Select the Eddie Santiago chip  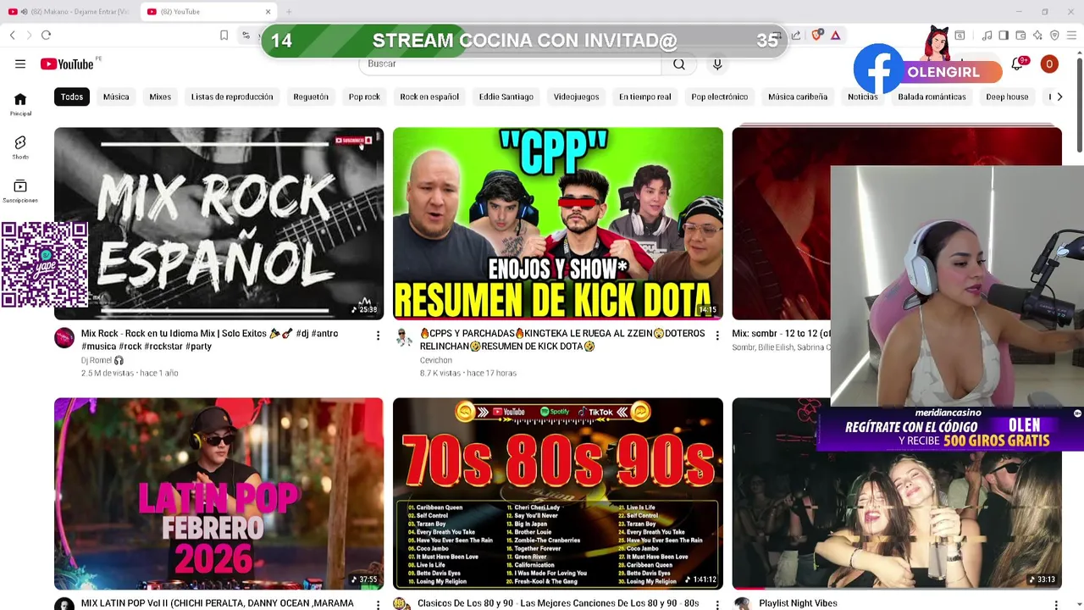(506, 97)
